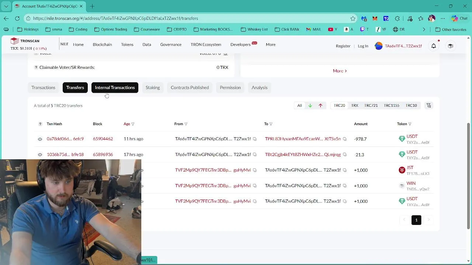The image size is (472, 265).
Task: Click Register link
Action: 343,46
